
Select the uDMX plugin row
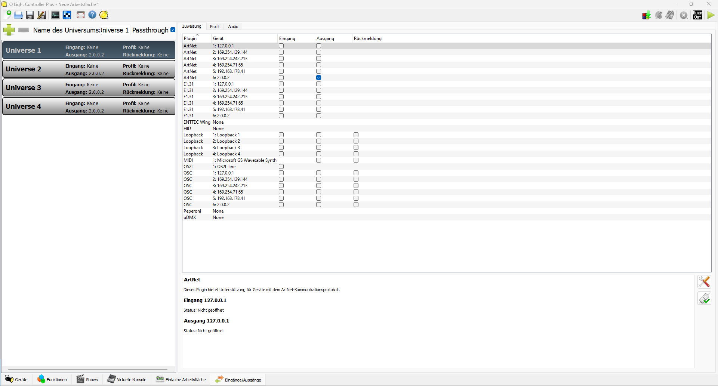447,217
